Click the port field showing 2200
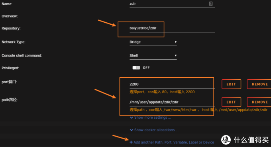Viewport: 271px width, 147px height. pos(172,84)
